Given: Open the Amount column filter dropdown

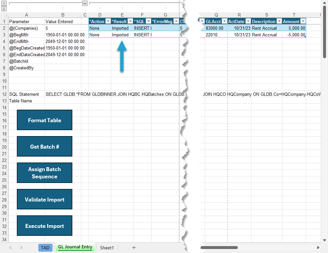Looking at the screenshot, I should tap(303, 21).
